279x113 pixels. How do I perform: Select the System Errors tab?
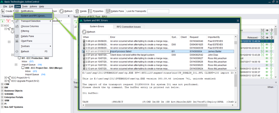tap(97, 26)
